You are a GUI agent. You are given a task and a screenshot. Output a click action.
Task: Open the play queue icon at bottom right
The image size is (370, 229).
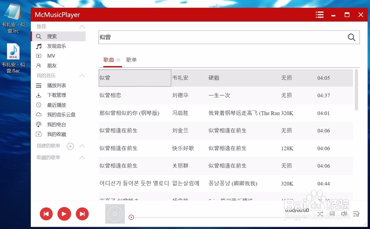pyautogui.click(x=356, y=214)
